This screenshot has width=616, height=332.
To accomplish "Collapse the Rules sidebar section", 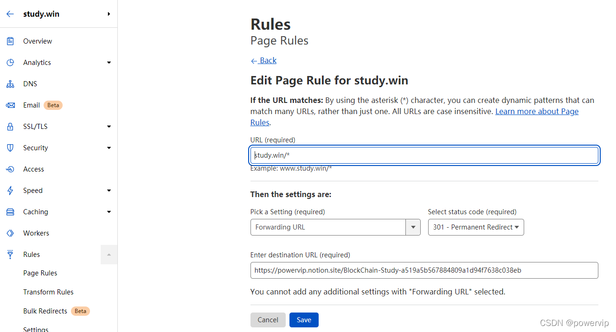I will pyautogui.click(x=109, y=255).
